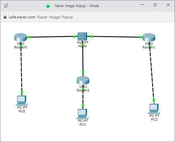Click the cafe.naver.com address text

(x=22, y=17)
